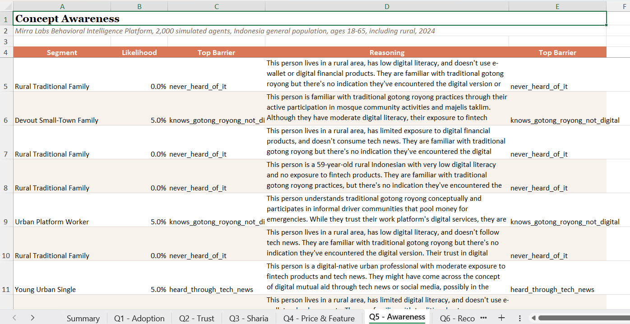Select row 9 header

[6, 222]
